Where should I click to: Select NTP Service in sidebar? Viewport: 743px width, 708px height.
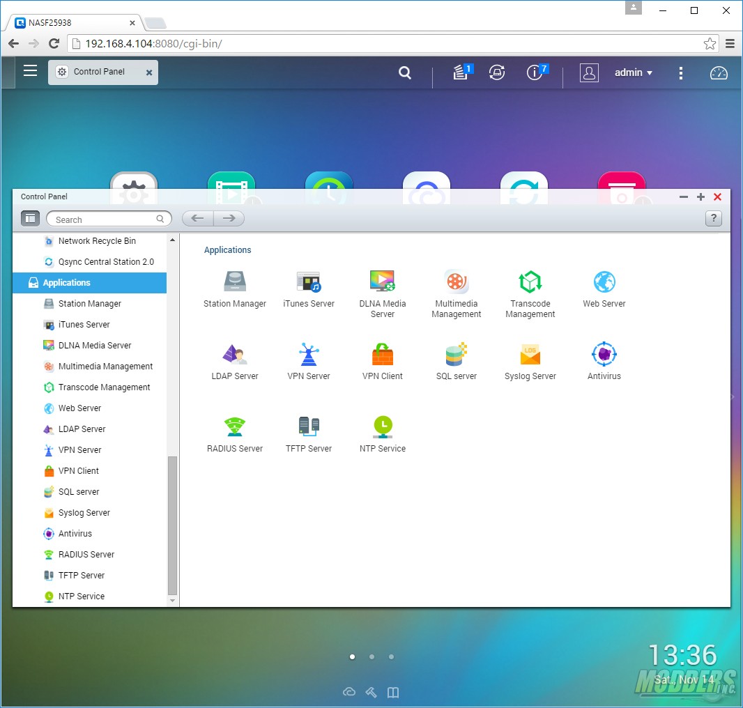(x=89, y=596)
